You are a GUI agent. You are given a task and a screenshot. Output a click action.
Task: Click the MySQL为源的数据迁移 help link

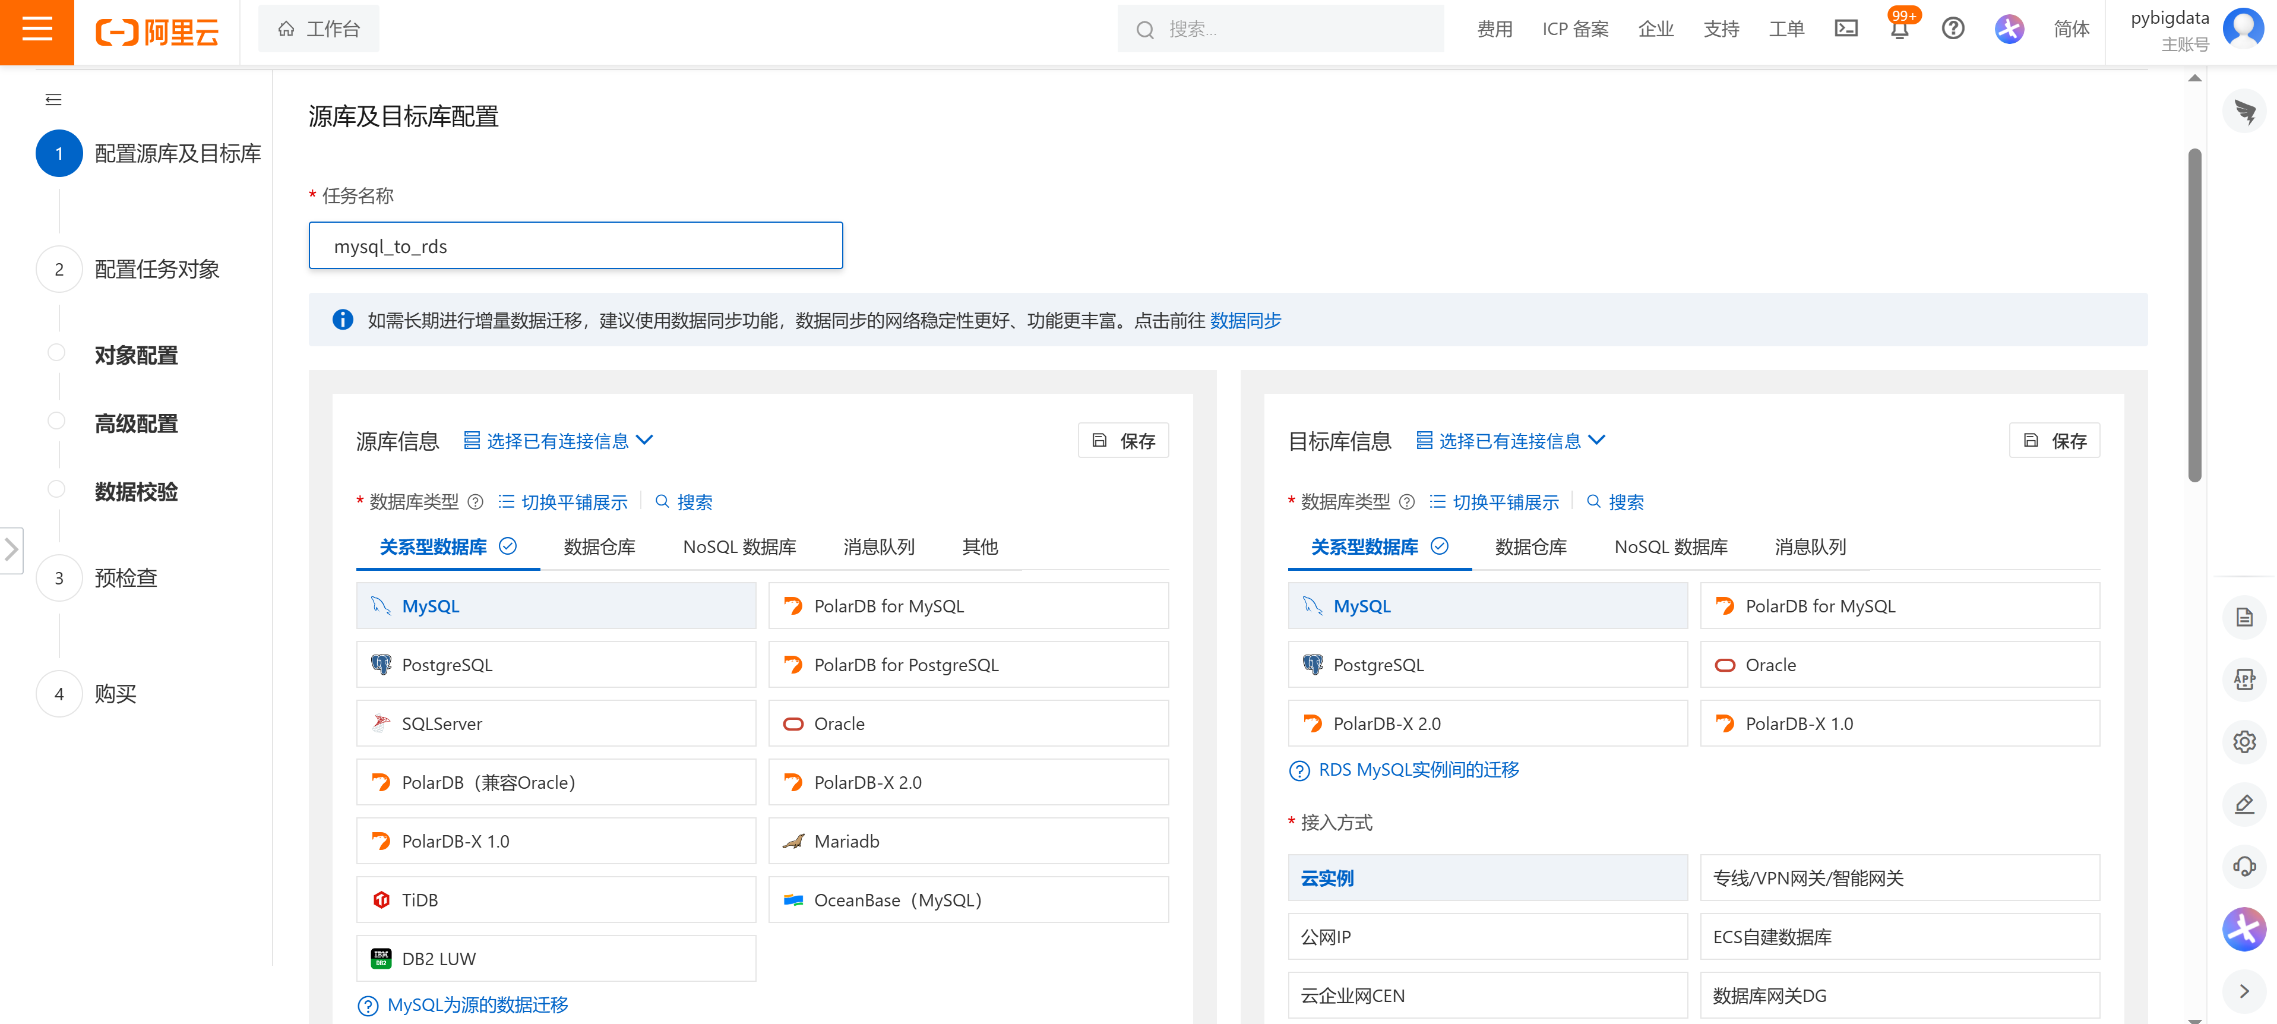coord(477,1006)
